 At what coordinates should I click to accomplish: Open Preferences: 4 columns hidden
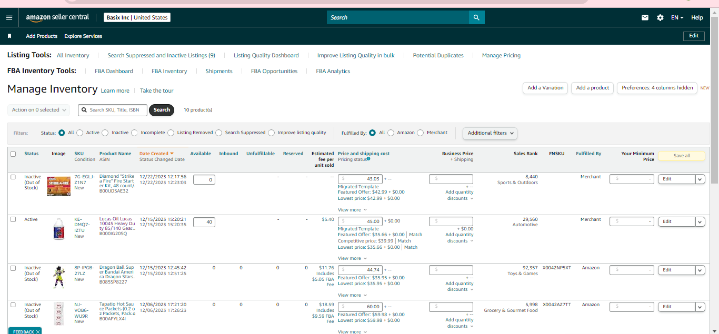(x=657, y=88)
